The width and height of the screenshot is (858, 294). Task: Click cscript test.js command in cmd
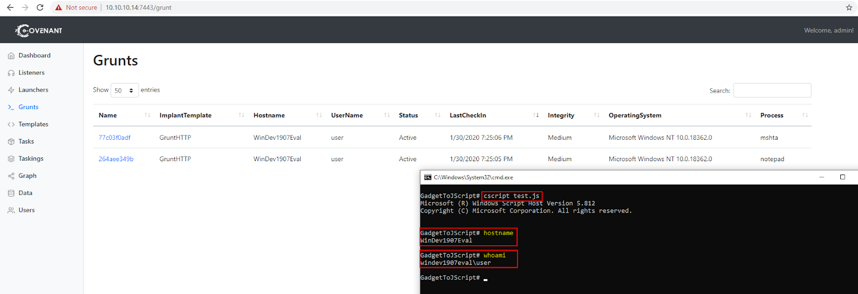coord(512,196)
